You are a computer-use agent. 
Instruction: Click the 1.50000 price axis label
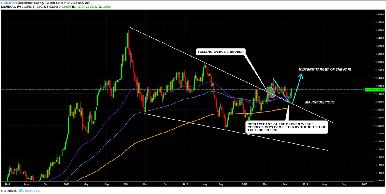click(379, 14)
